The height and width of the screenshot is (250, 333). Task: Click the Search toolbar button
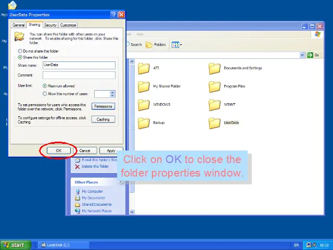tap(134, 44)
